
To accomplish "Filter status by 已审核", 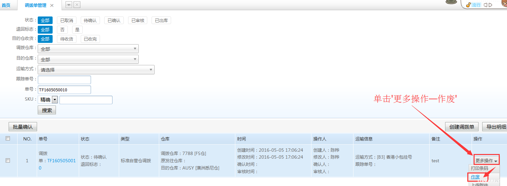I will tap(138, 20).
